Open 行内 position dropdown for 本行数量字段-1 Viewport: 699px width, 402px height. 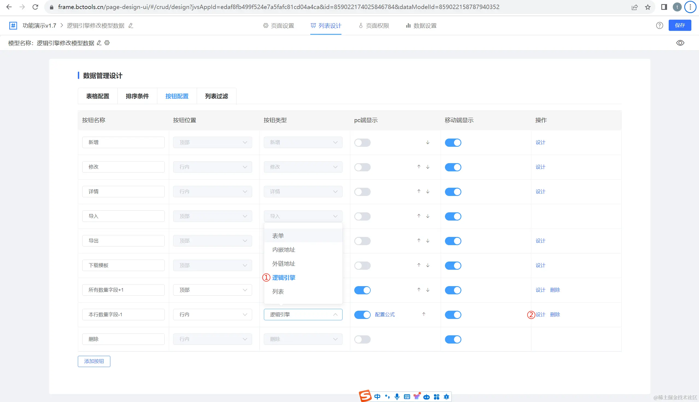tap(212, 315)
